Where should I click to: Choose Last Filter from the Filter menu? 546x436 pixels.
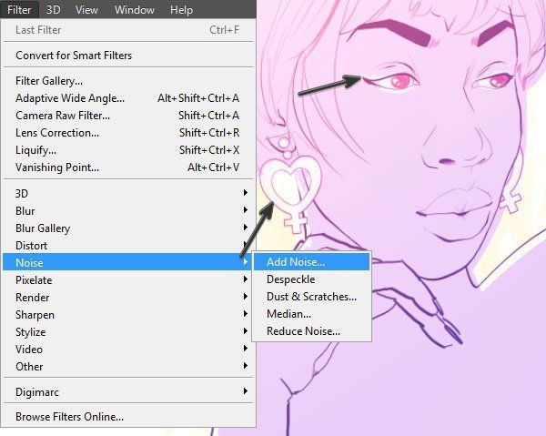tap(127, 30)
